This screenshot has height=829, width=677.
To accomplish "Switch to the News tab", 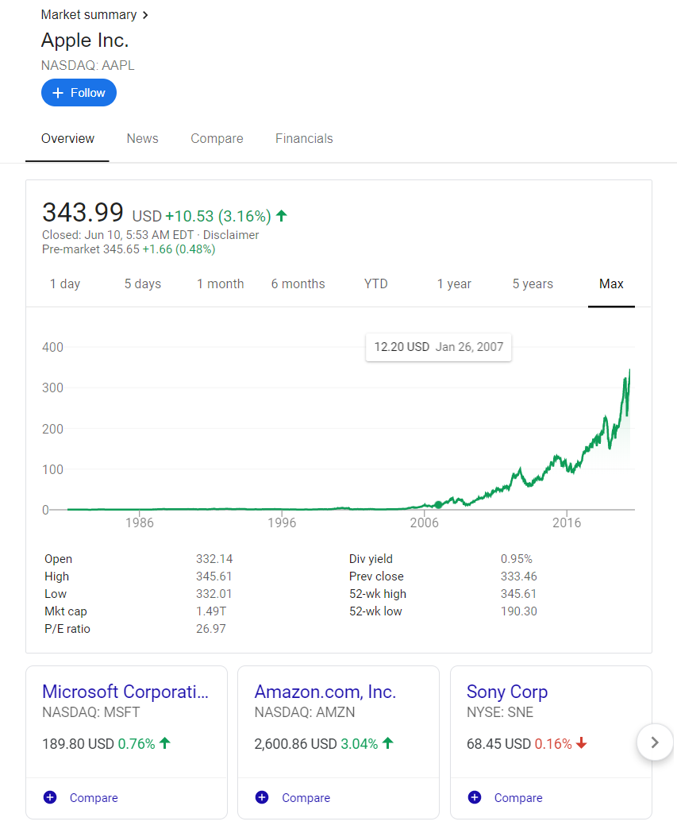I will click(142, 138).
